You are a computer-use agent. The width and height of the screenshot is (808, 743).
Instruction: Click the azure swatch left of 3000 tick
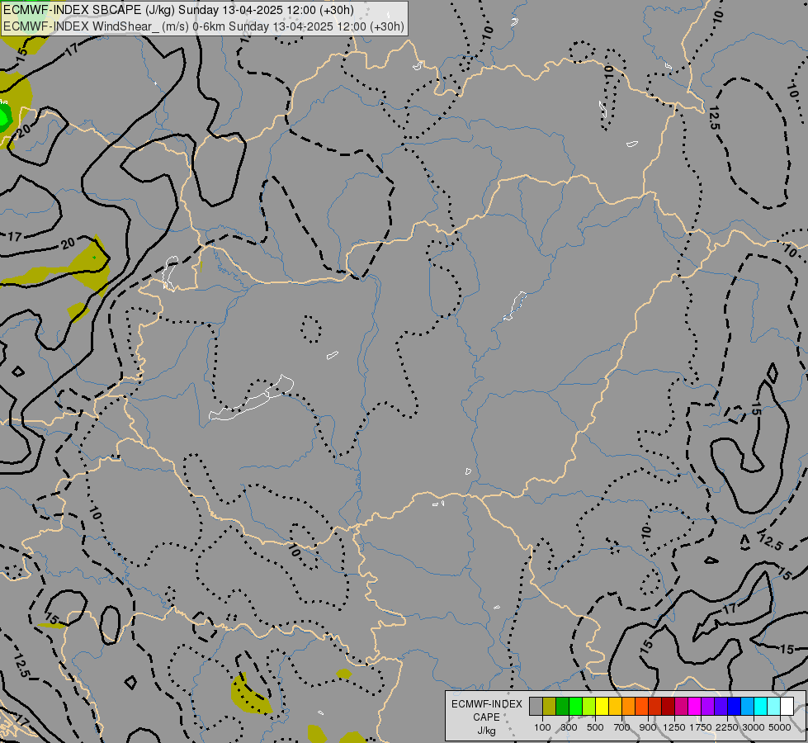click(x=747, y=706)
